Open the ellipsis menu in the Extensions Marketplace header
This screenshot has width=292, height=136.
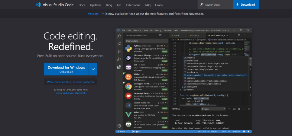165,35
